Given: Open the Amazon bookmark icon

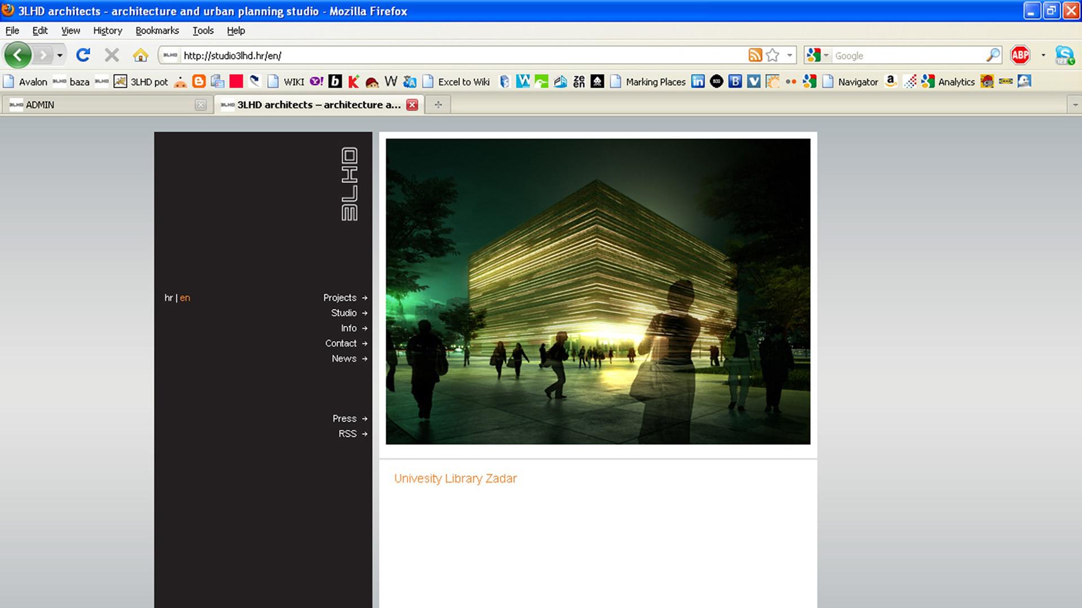Looking at the screenshot, I should click(890, 82).
